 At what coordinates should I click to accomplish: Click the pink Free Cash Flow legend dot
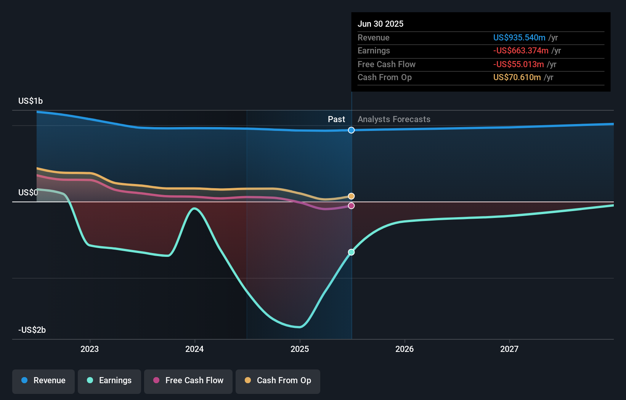[x=156, y=380]
